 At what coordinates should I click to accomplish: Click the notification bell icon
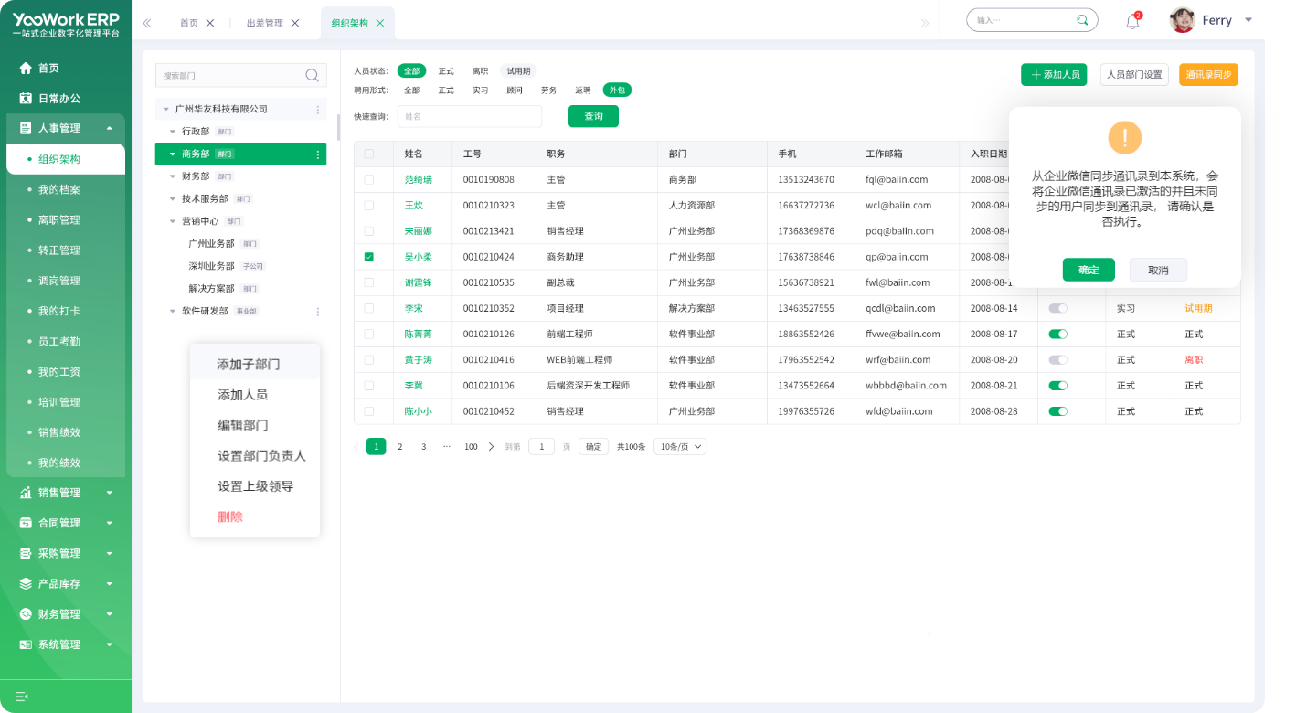point(1132,21)
